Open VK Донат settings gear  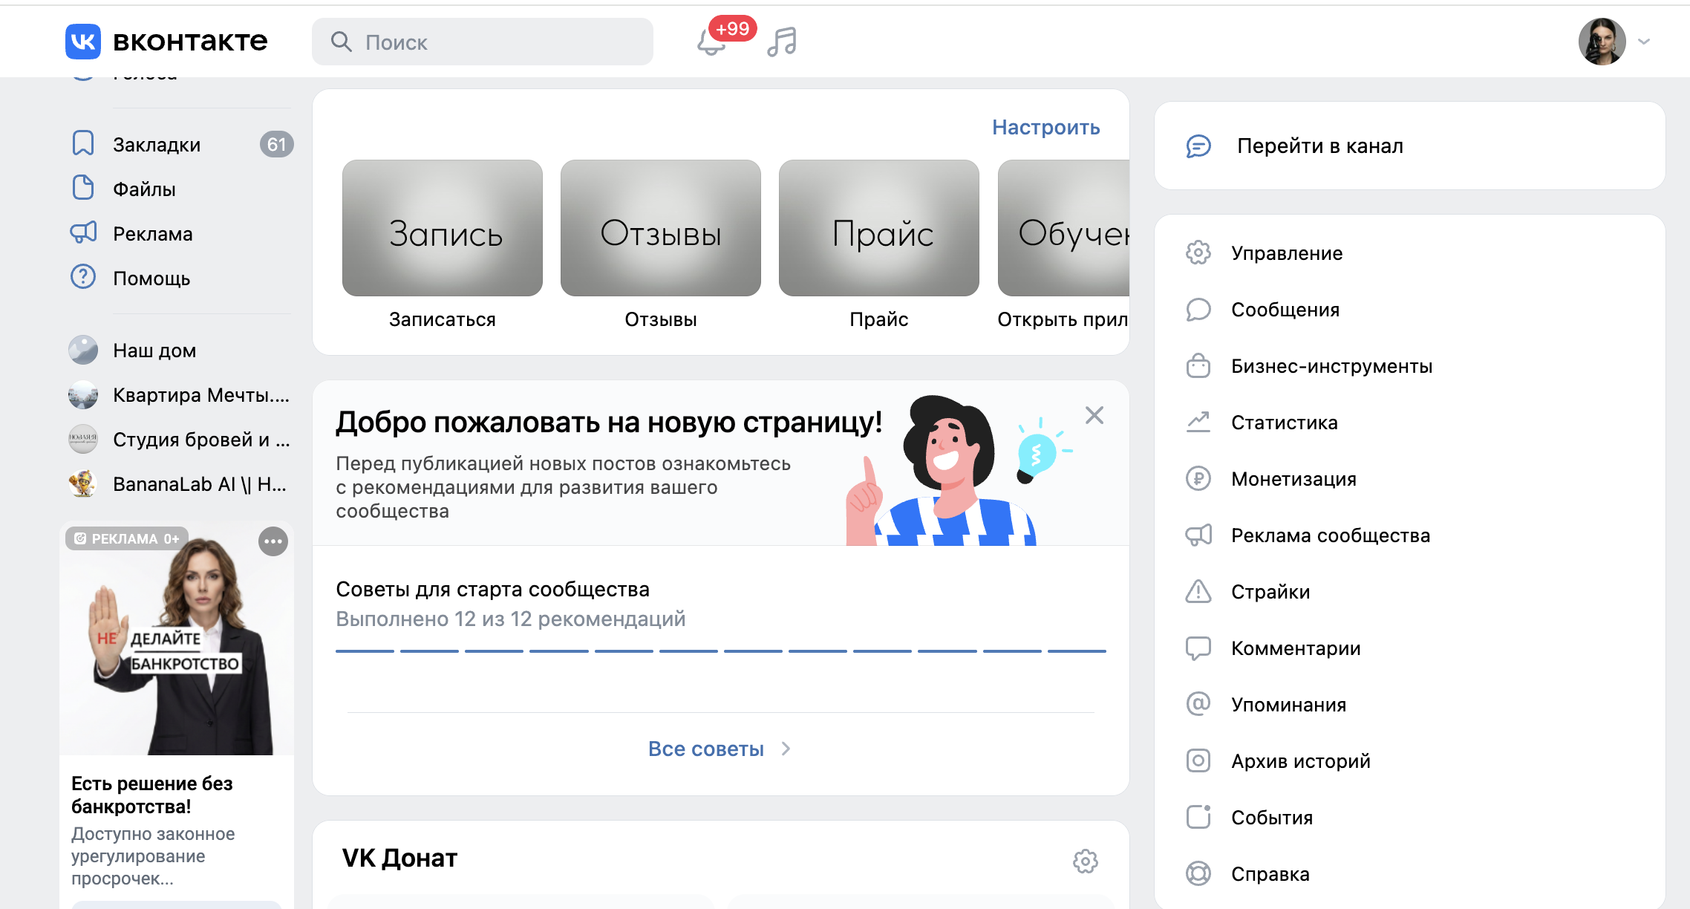coord(1086,861)
